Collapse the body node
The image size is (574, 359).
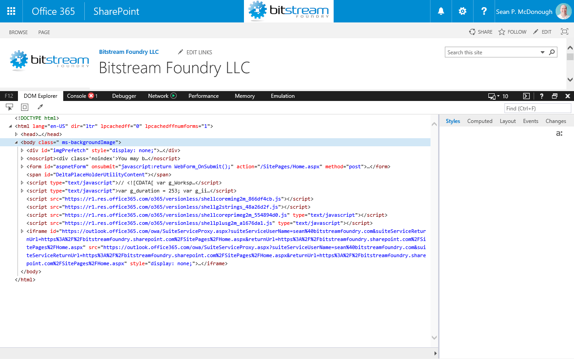click(17, 142)
